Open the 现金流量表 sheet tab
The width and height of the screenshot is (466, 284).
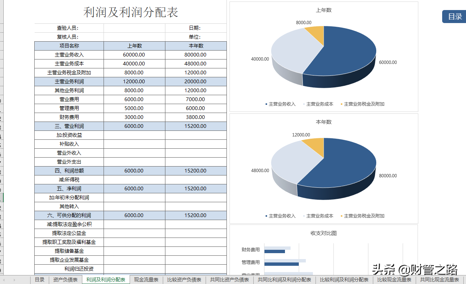coord(146,280)
